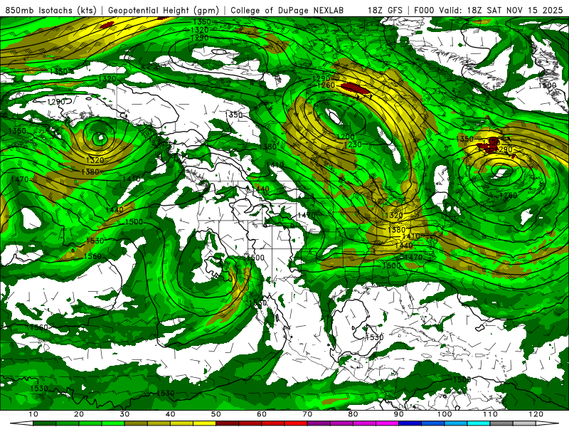The width and height of the screenshot is (569, 427).
Task: Click the '100' color scale label
Action: click(445, 414)
